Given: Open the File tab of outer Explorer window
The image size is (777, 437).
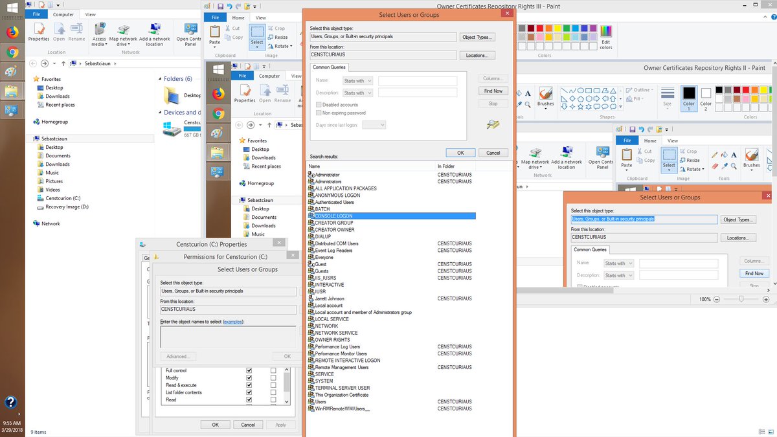Looking at the screenshot, I should click(38, 14).
